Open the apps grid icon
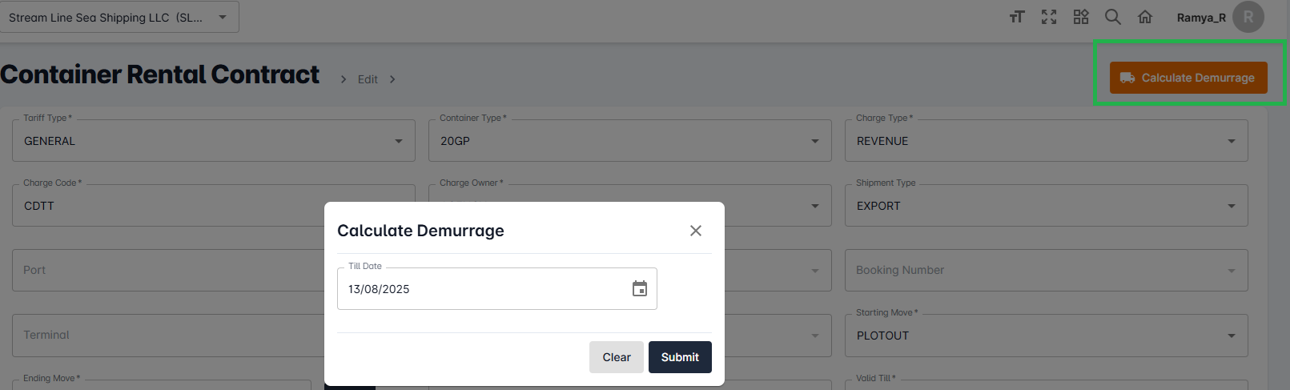The height and width of the screenshot is (390, 1290). [x=1081, y=17]
